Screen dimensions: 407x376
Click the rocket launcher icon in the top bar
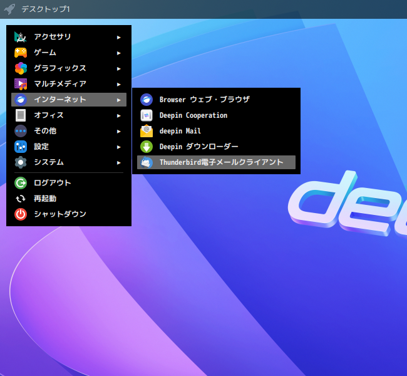click(x=9, y=9)
